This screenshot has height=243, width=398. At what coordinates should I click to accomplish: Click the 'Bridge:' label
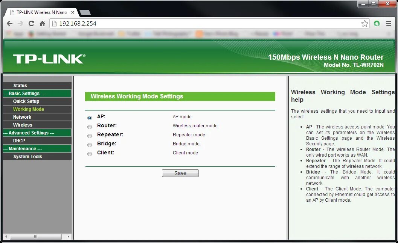[x=107, y=143]
